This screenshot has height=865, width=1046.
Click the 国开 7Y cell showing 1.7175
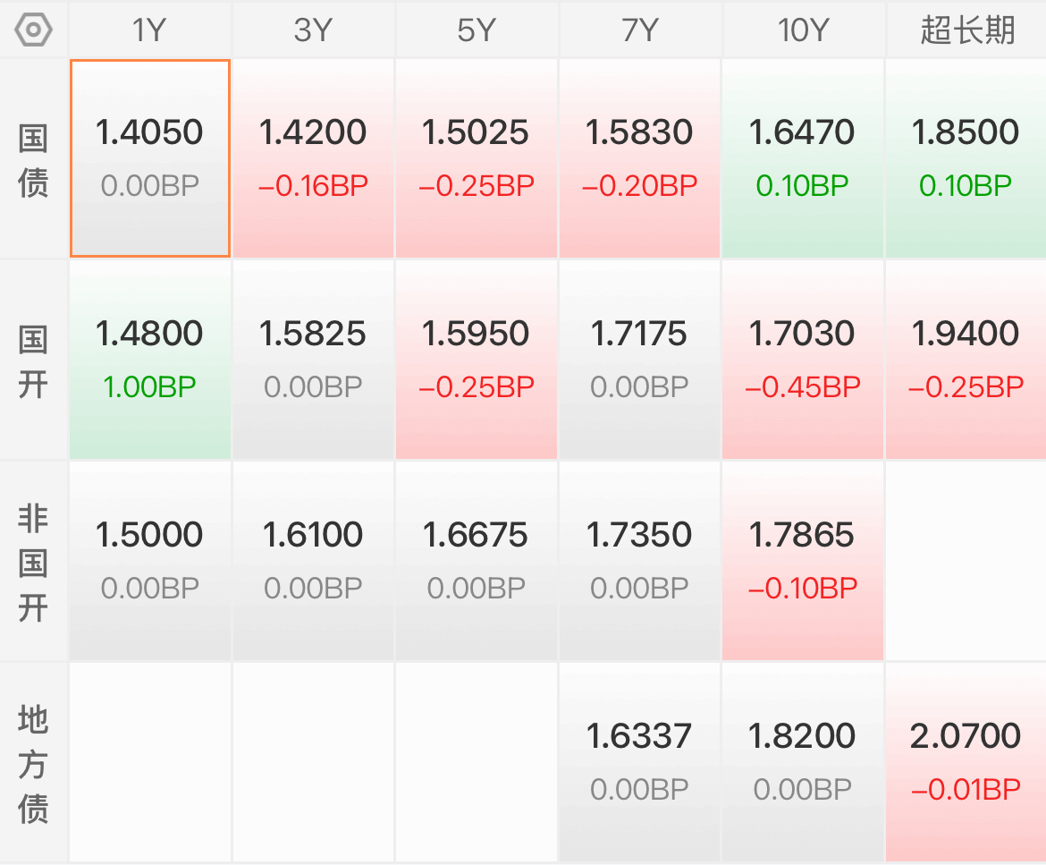639,360
